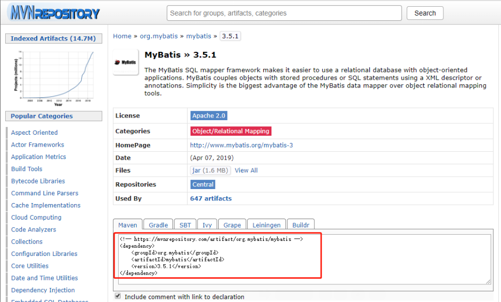
Task: Click inside the Maven dependency snippet textarea
Action: click(x=305, y=259)
